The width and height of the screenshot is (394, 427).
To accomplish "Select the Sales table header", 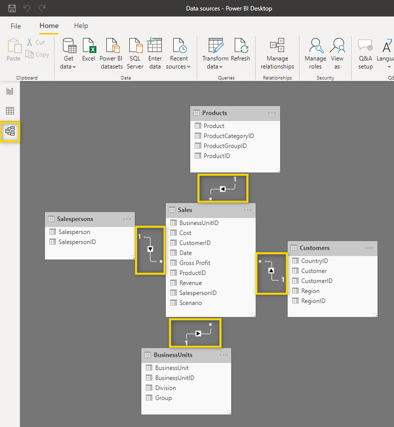I will [211, 210].
